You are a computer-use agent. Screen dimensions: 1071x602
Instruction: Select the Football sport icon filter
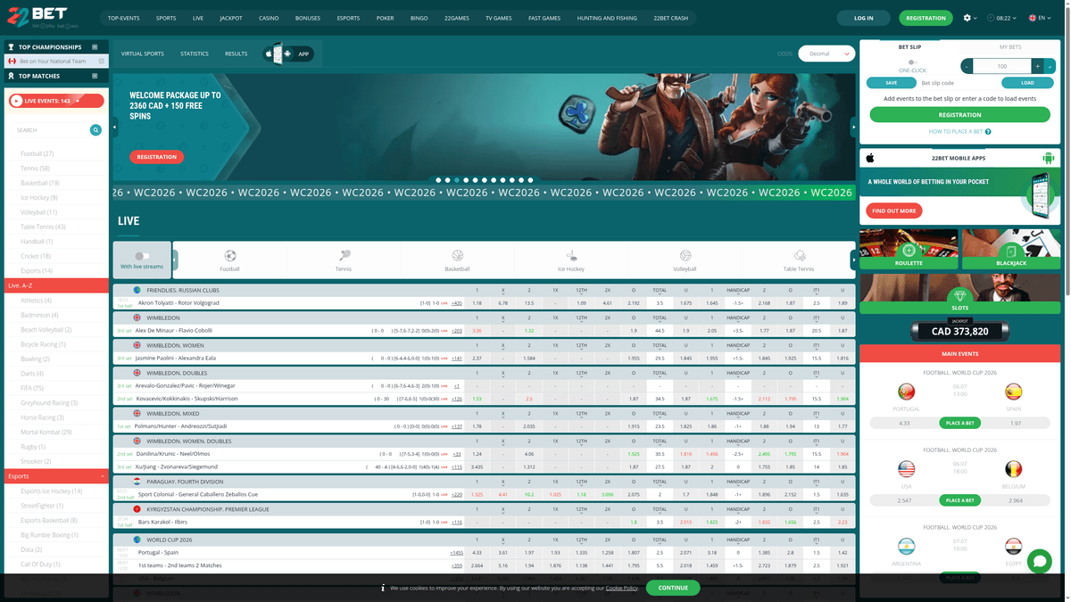coord(230,256)
